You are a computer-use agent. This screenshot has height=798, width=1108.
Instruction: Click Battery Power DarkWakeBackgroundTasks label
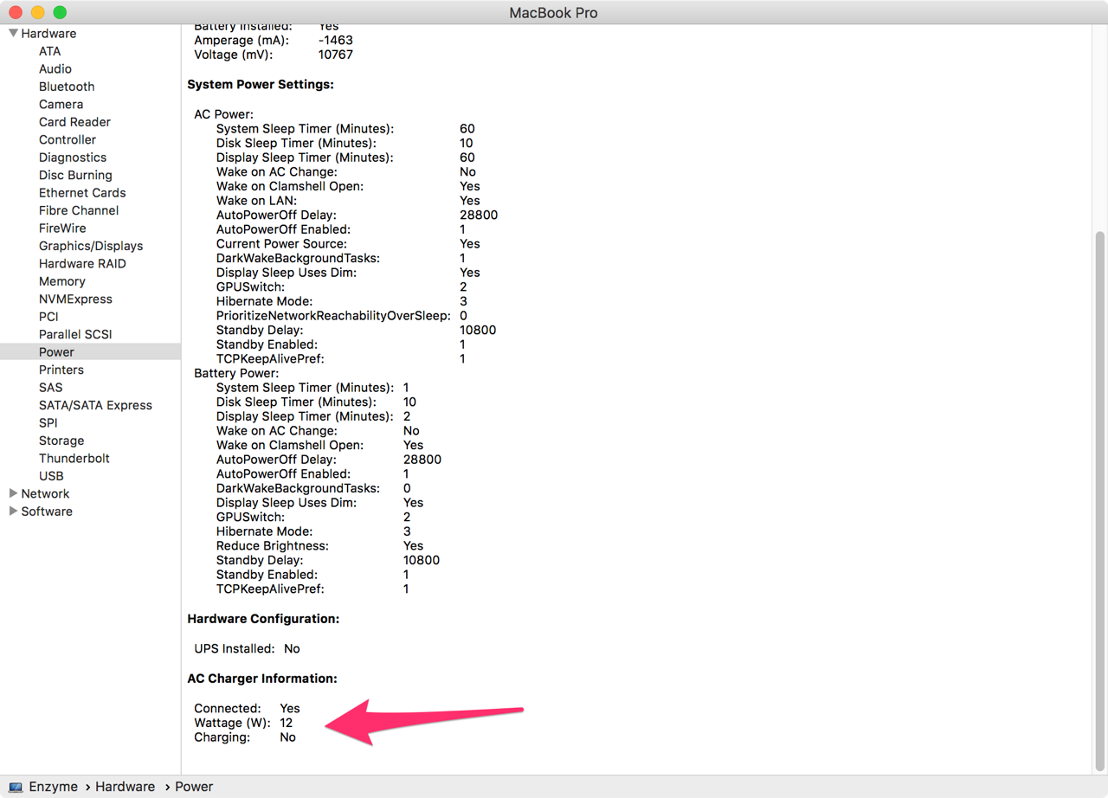(x=298, y=488)
